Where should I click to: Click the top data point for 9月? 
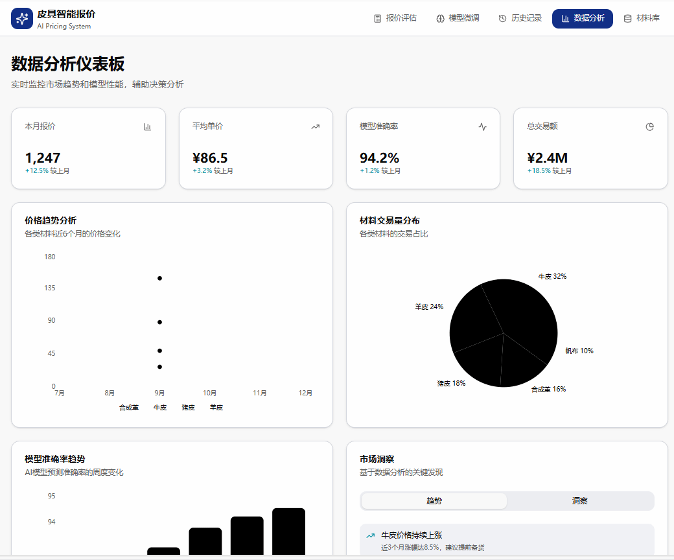click(159, 278)
